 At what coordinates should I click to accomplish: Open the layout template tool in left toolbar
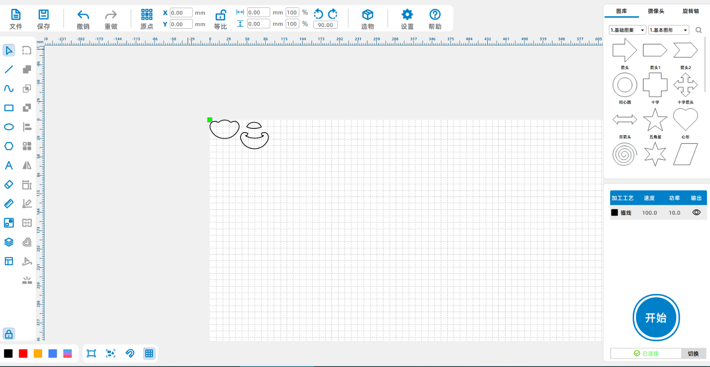click(9, 261)
